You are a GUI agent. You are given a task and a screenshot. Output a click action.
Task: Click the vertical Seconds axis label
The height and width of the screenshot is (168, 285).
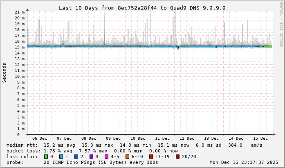(x=4, y=73)
